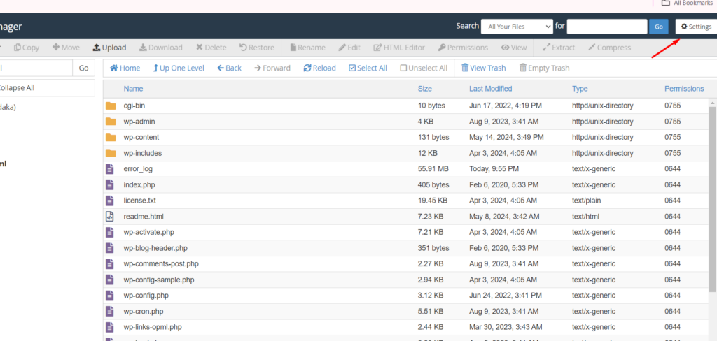Click Collapse All in the sidebar

[x=27, y=88]
